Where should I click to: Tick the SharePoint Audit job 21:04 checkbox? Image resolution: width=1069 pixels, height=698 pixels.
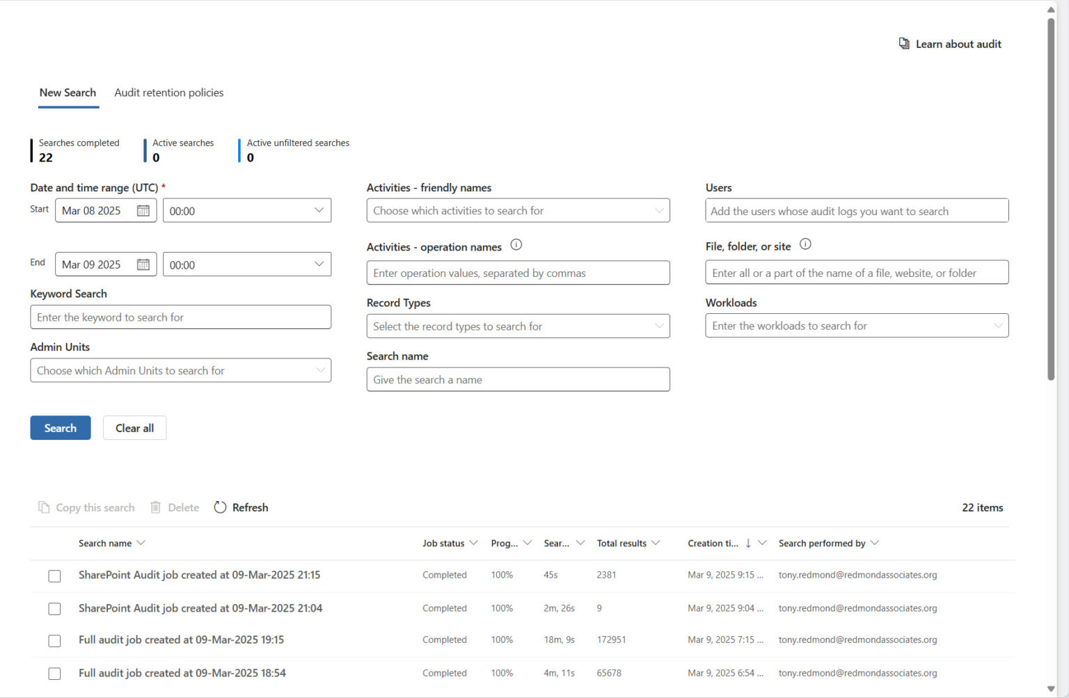[54, 608]
